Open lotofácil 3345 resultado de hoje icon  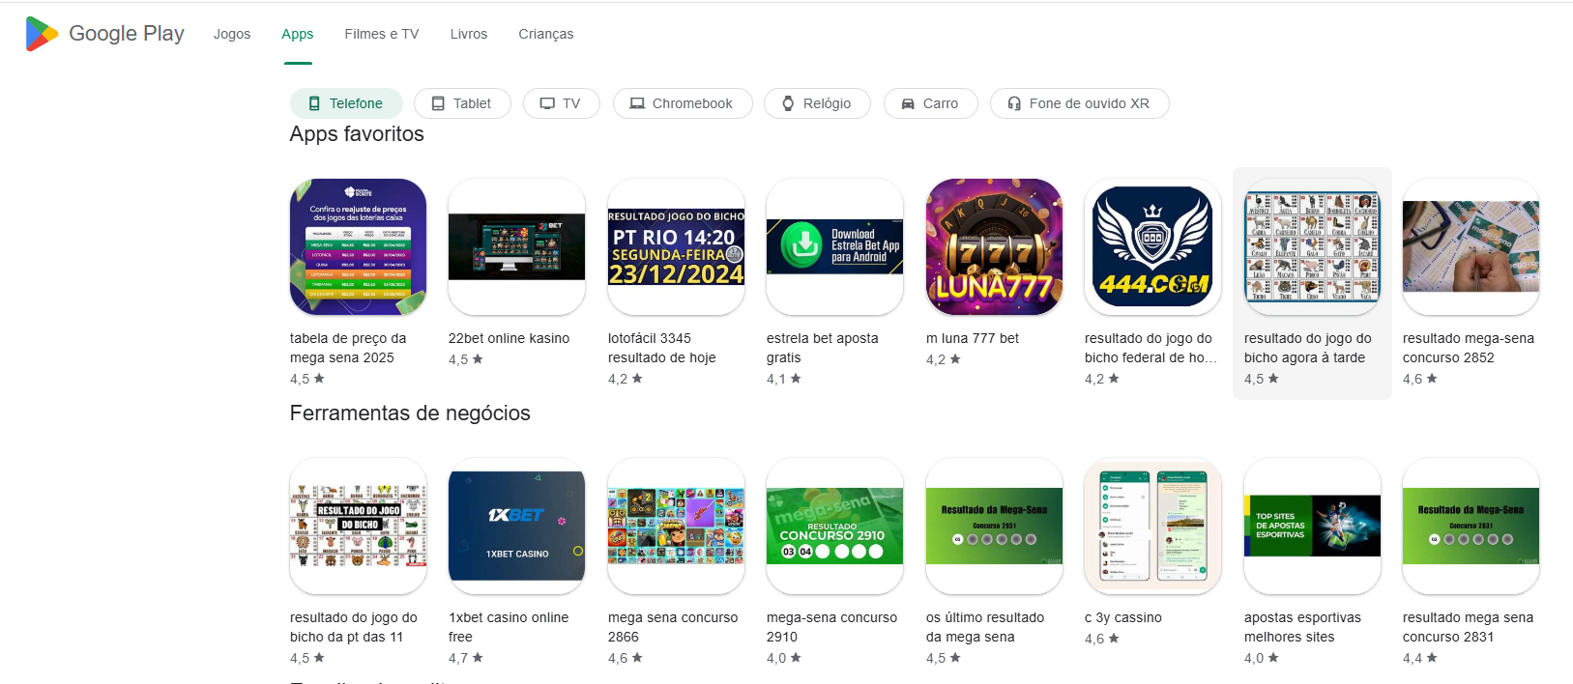coord(676,246)
